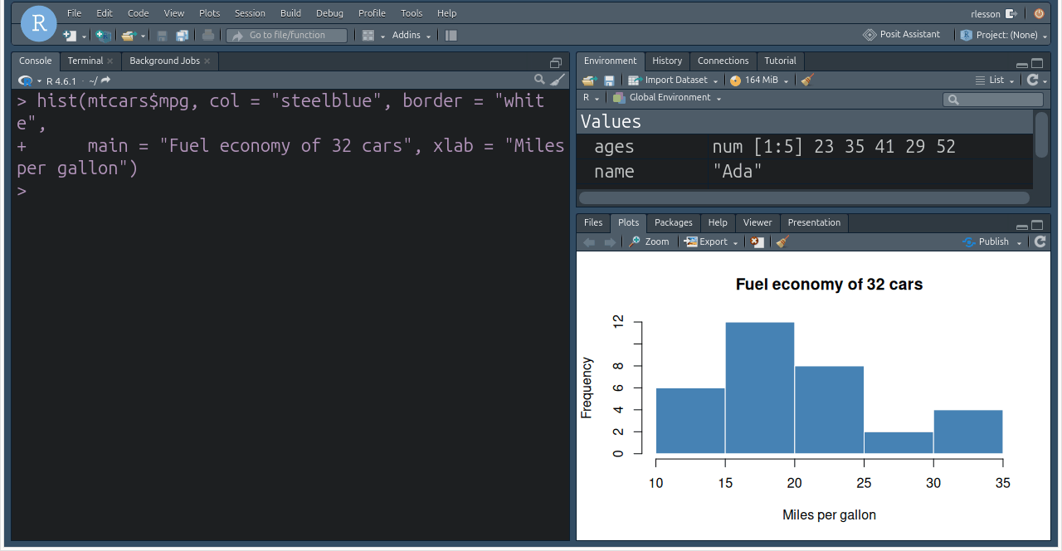Viewport: 1062px width, 551px height.
Task: Click the detach console pane window icon
Action: (x=556, y=63)
